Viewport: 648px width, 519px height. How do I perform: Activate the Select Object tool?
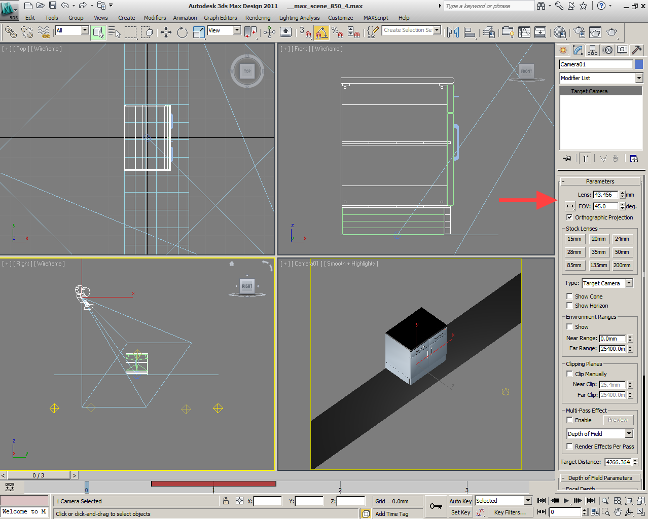click(x=98, y=32)
